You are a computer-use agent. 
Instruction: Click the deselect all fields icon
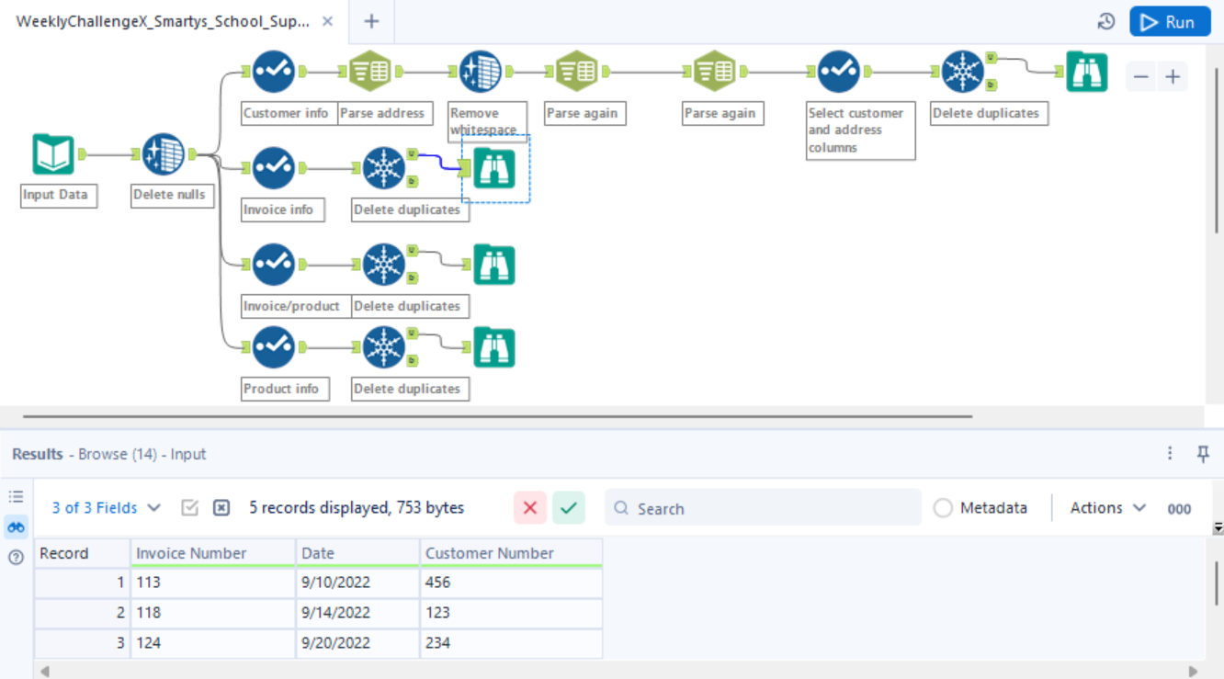221,508
